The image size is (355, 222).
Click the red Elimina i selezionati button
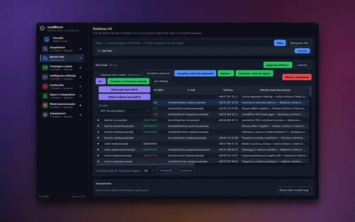pyautogui.click(x=297, y=77)
